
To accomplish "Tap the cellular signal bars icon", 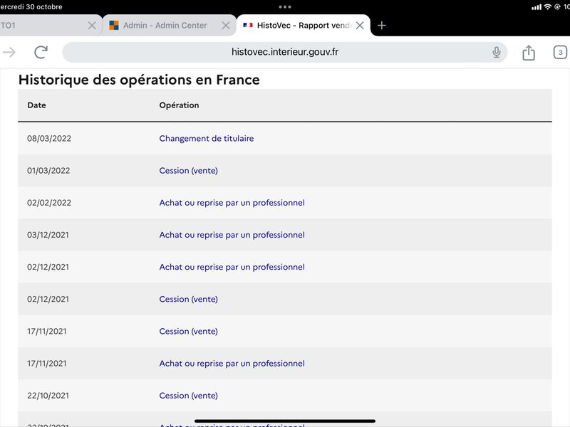I will click(537, 7).
